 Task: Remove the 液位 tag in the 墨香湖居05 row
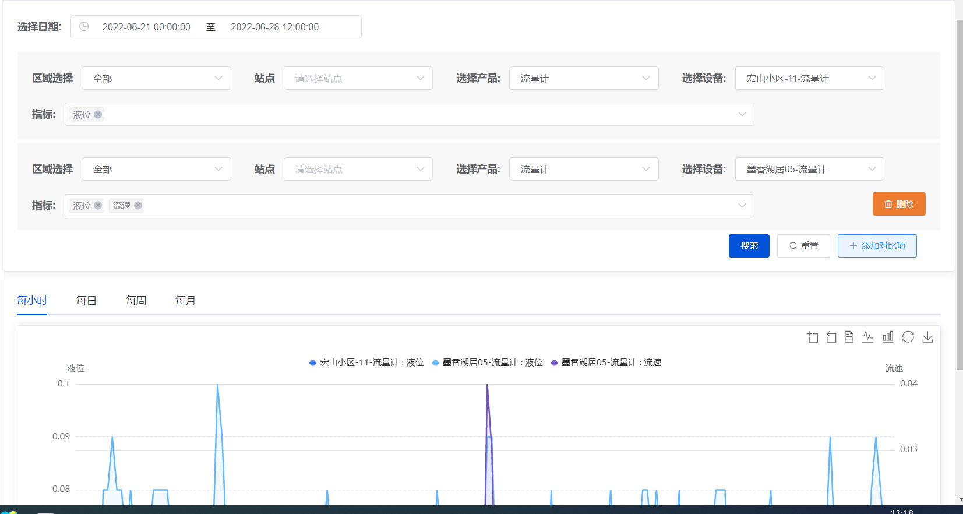(98, 205)
